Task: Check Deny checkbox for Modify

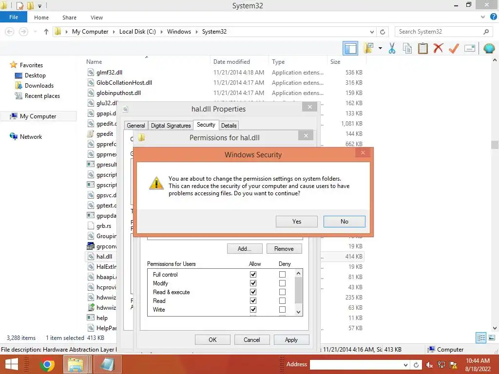Action: pyautogui.click(x=282, y=283)
